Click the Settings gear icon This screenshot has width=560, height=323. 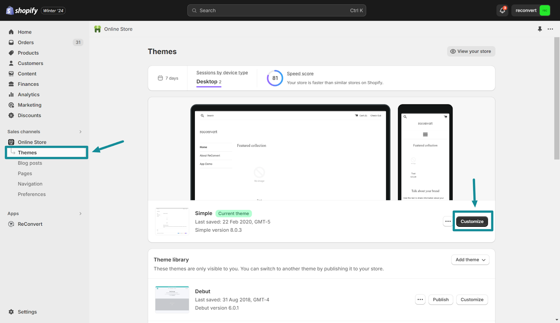pyautogui.click(x=11, y=312)
